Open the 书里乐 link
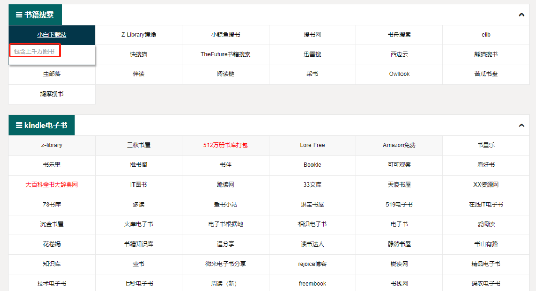 (486, 145)
